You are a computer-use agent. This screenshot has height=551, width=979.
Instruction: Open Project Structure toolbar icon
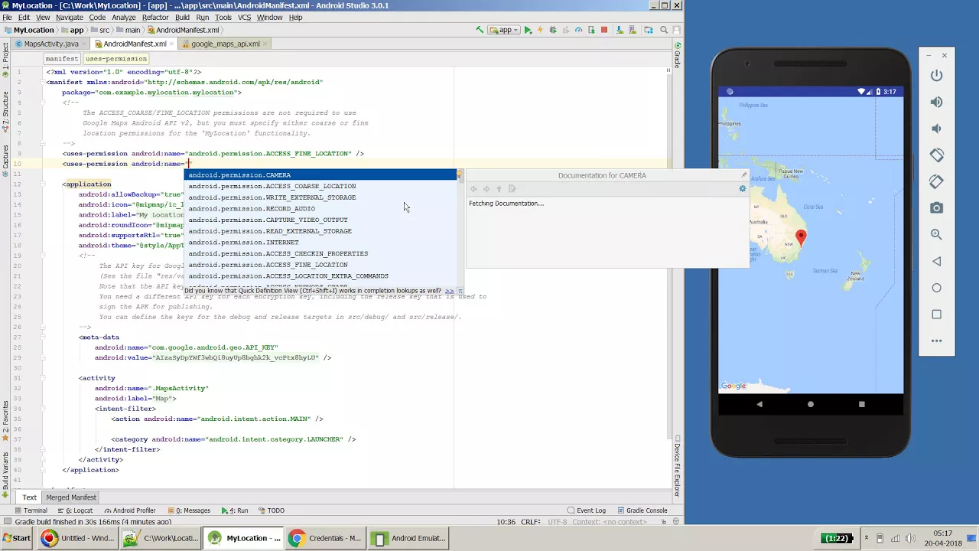coord(649,30)
